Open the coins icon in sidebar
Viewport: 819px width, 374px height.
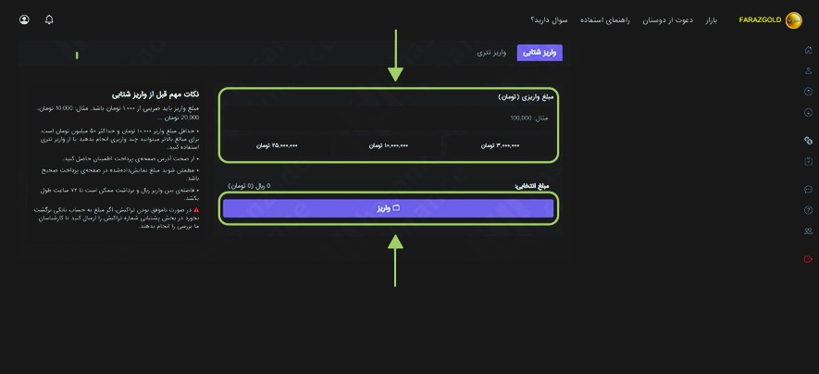808,141
